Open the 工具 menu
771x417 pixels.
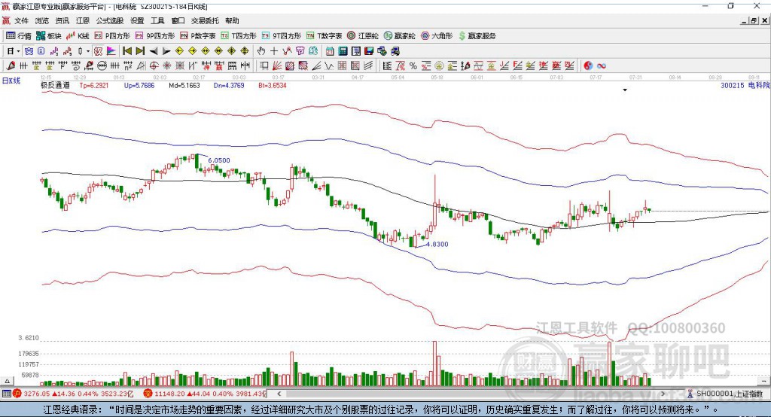157,20
